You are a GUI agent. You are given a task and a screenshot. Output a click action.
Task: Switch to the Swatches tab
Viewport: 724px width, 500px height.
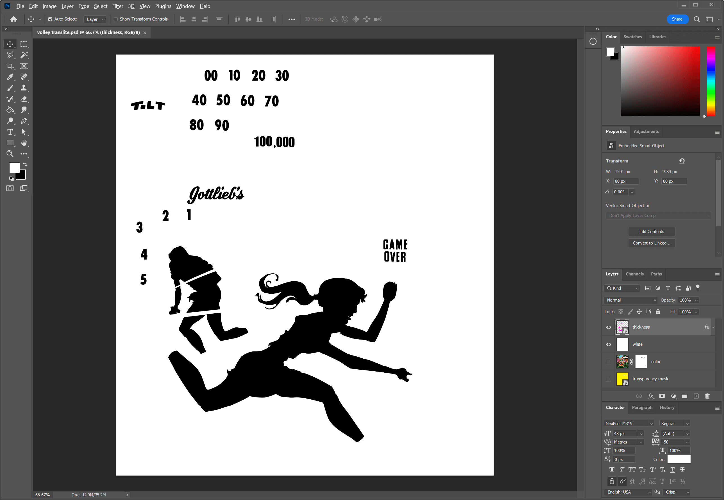click(633, 36)
